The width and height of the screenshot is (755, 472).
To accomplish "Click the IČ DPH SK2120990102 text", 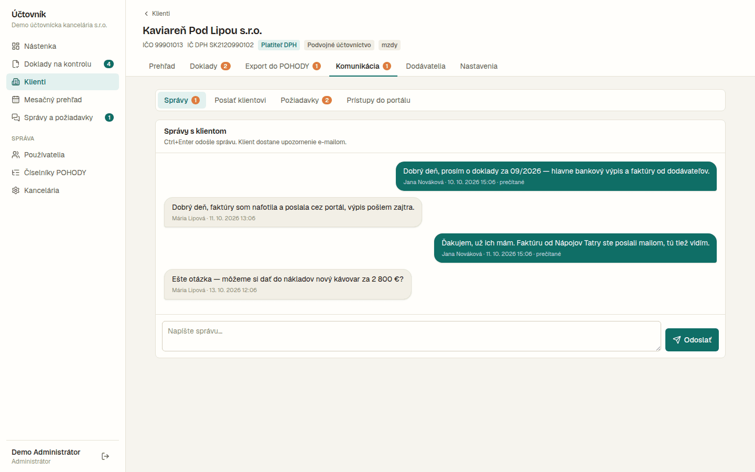I will click(x=220, y=45).
